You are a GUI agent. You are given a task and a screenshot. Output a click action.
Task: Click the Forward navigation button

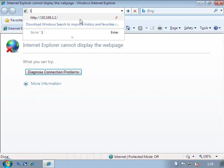pyautogui.click(x=12, y=11)
